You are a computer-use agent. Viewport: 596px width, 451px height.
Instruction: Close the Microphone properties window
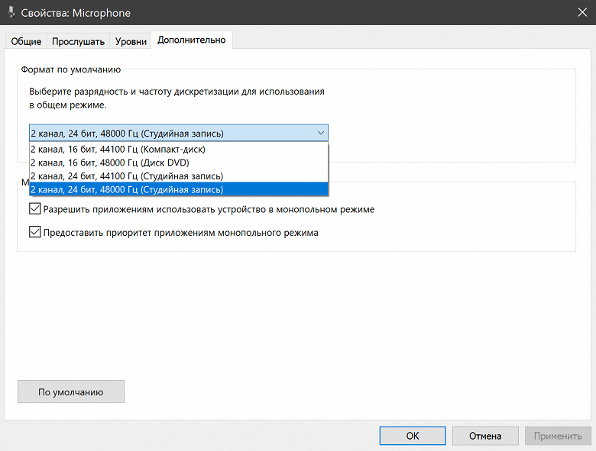point(578,12)
